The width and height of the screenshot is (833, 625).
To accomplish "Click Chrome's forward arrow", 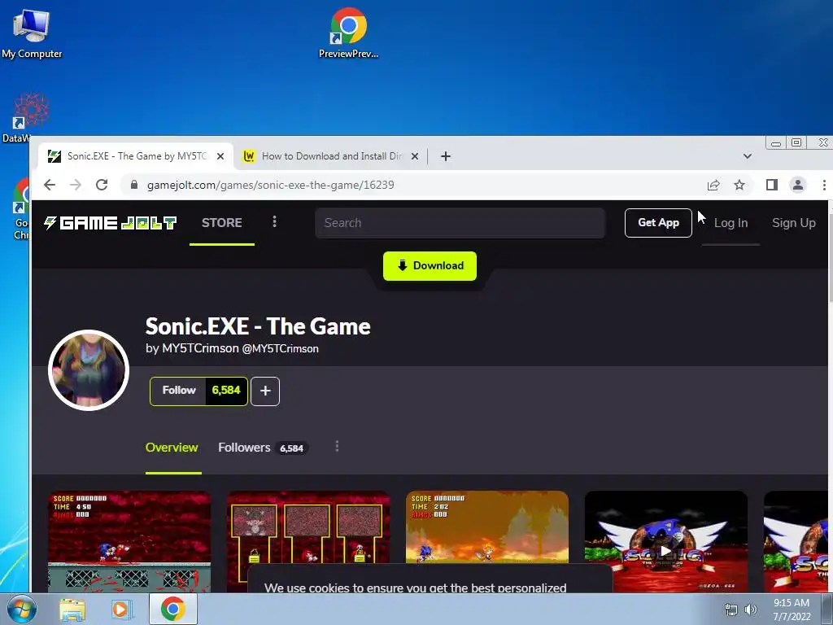I will coord(76,185).
